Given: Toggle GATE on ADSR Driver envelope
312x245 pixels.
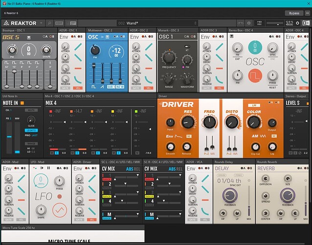Looking at the screenshot, I should [x=79, y=220].
